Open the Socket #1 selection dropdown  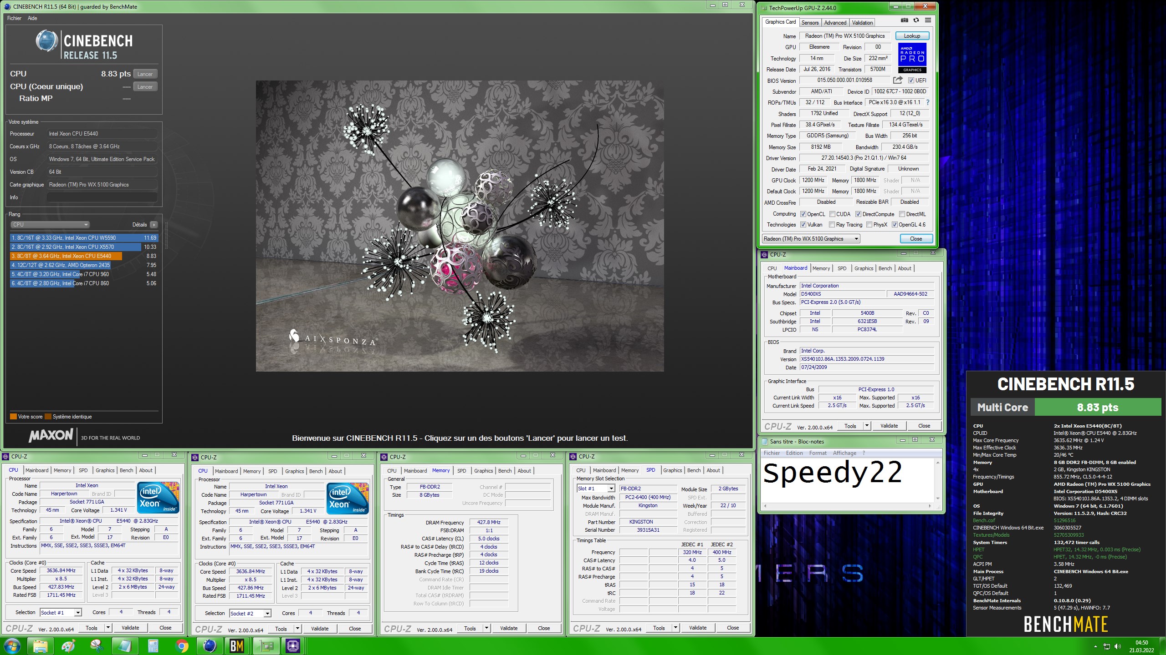pyautogui.click(x=61, y=613)
